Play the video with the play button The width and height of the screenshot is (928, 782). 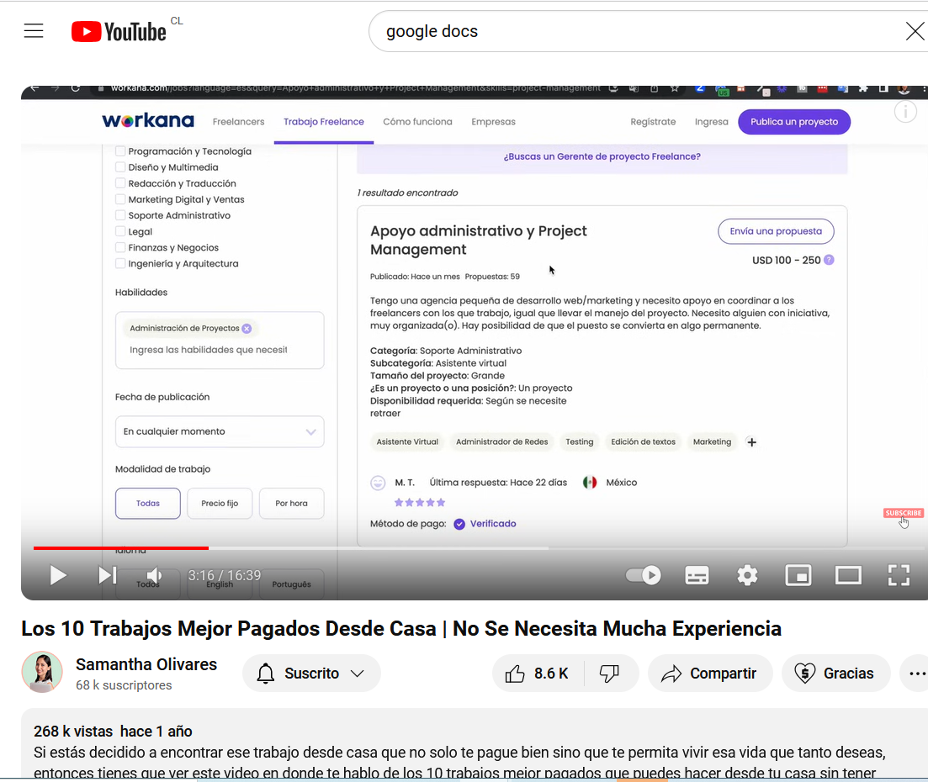57,575
